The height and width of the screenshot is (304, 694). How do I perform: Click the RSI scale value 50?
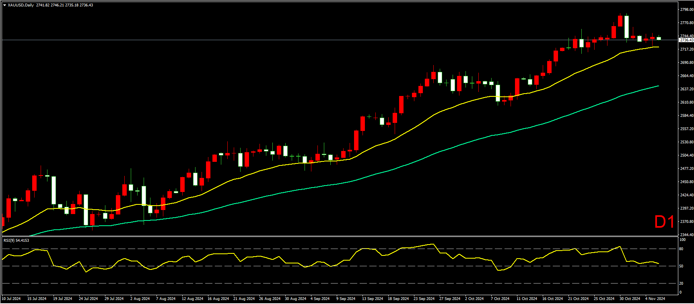click(x=681, y=266)
